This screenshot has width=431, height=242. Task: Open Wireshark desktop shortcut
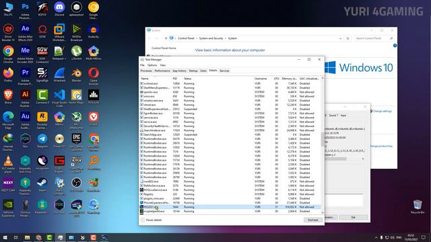coord(59,75)
